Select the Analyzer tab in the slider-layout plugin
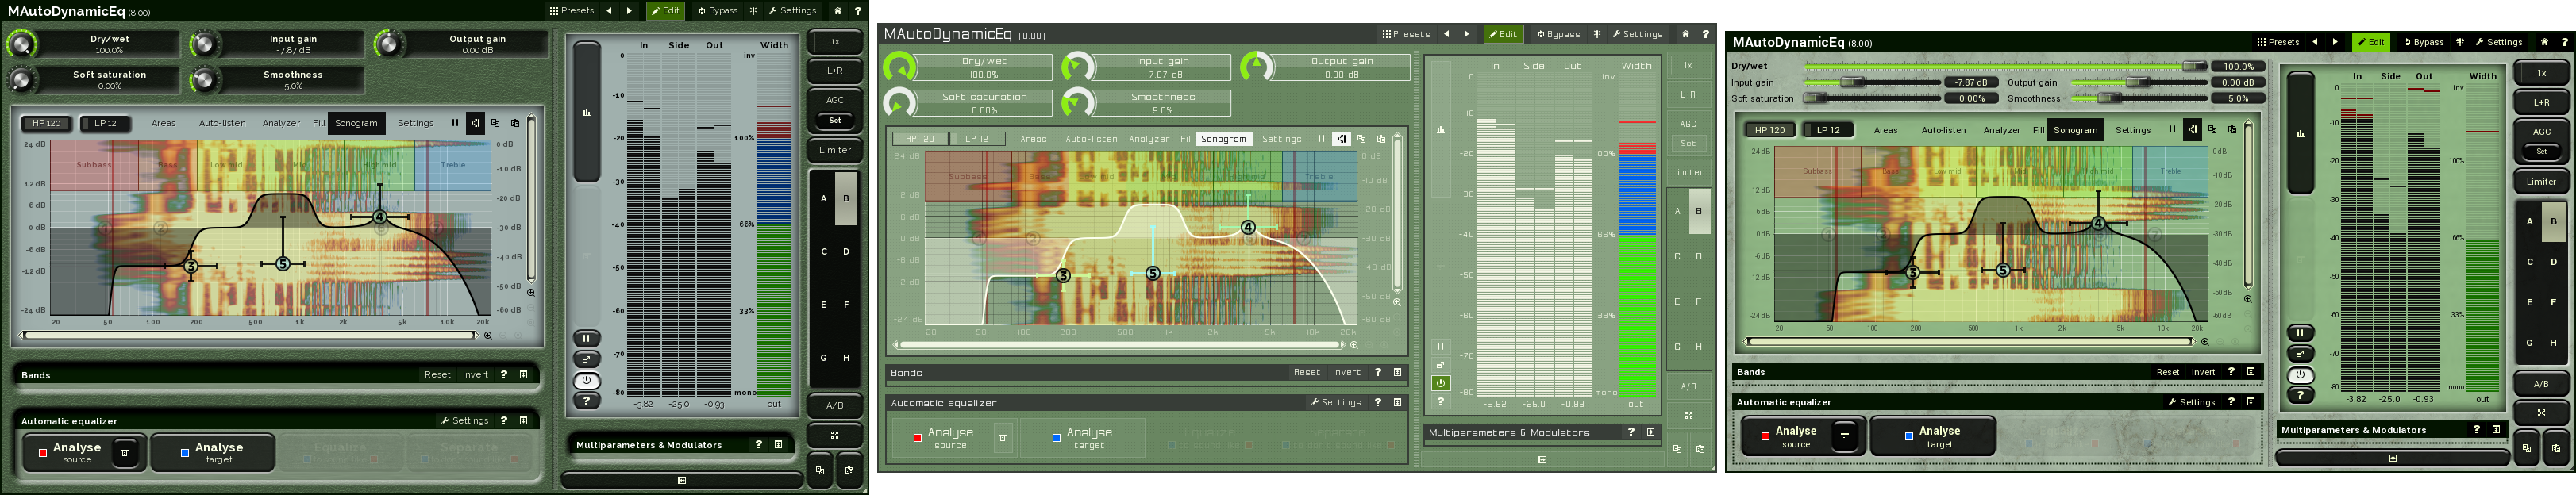 (x=2001, y=130)
